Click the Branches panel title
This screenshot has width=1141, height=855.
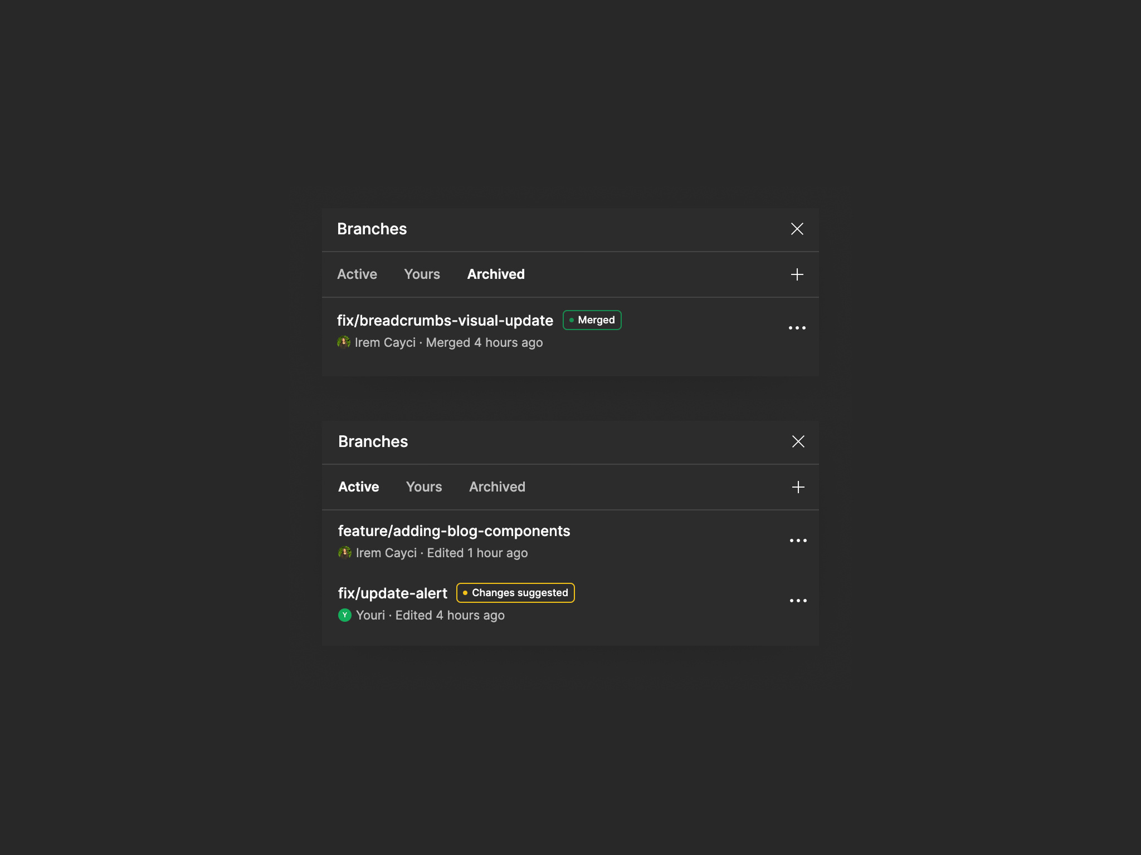372,229
